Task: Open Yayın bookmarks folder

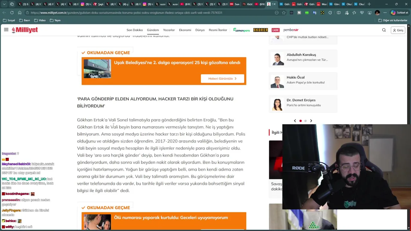Action: 55,20
